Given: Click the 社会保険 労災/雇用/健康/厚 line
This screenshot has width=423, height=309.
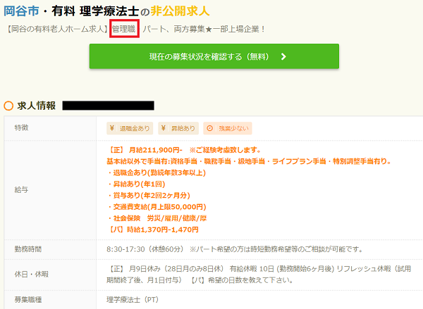Looking at the screenshot, I should [x=157, y=218].
